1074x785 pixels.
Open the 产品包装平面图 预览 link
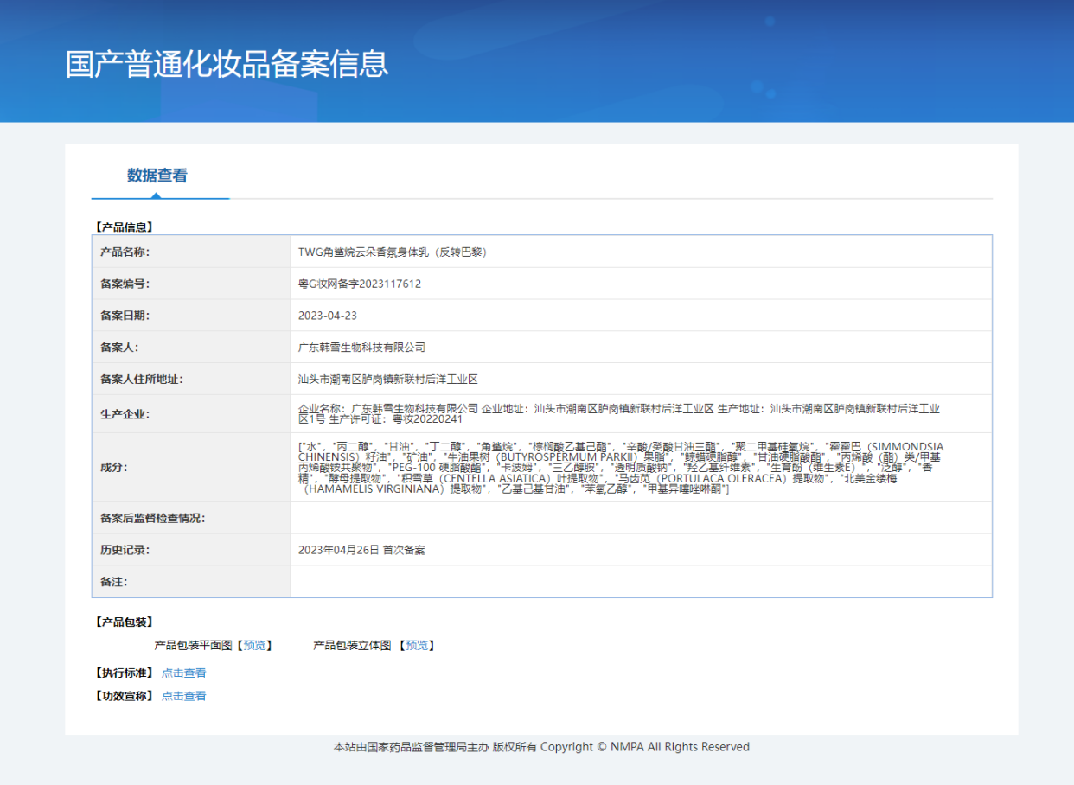(255, 646)
